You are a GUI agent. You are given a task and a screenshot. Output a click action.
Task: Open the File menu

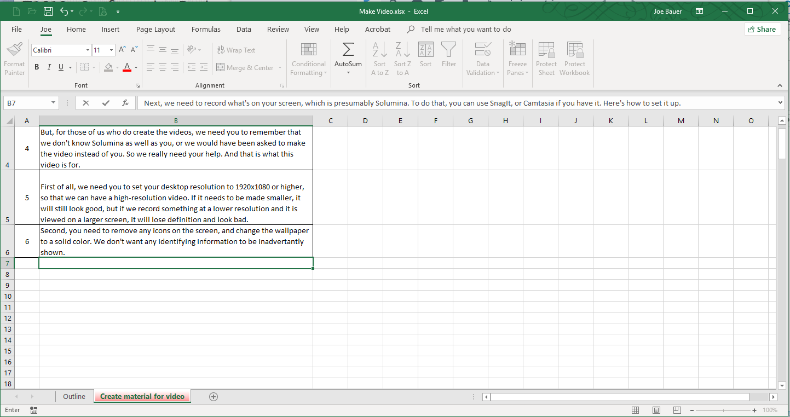[x=16, y=30]
